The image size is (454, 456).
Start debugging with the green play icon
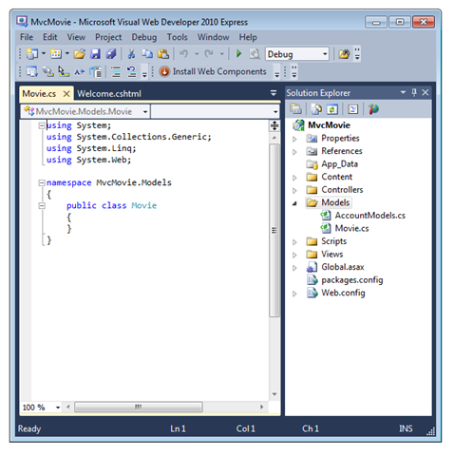(239, 54)
